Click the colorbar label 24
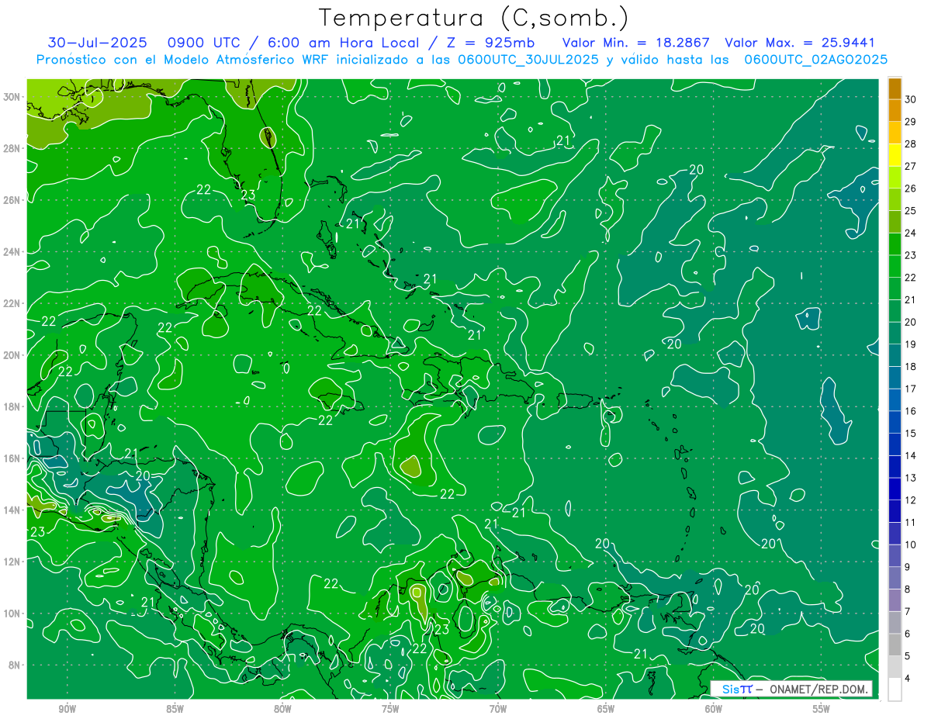The image size is (931, 719). point(911,233)
